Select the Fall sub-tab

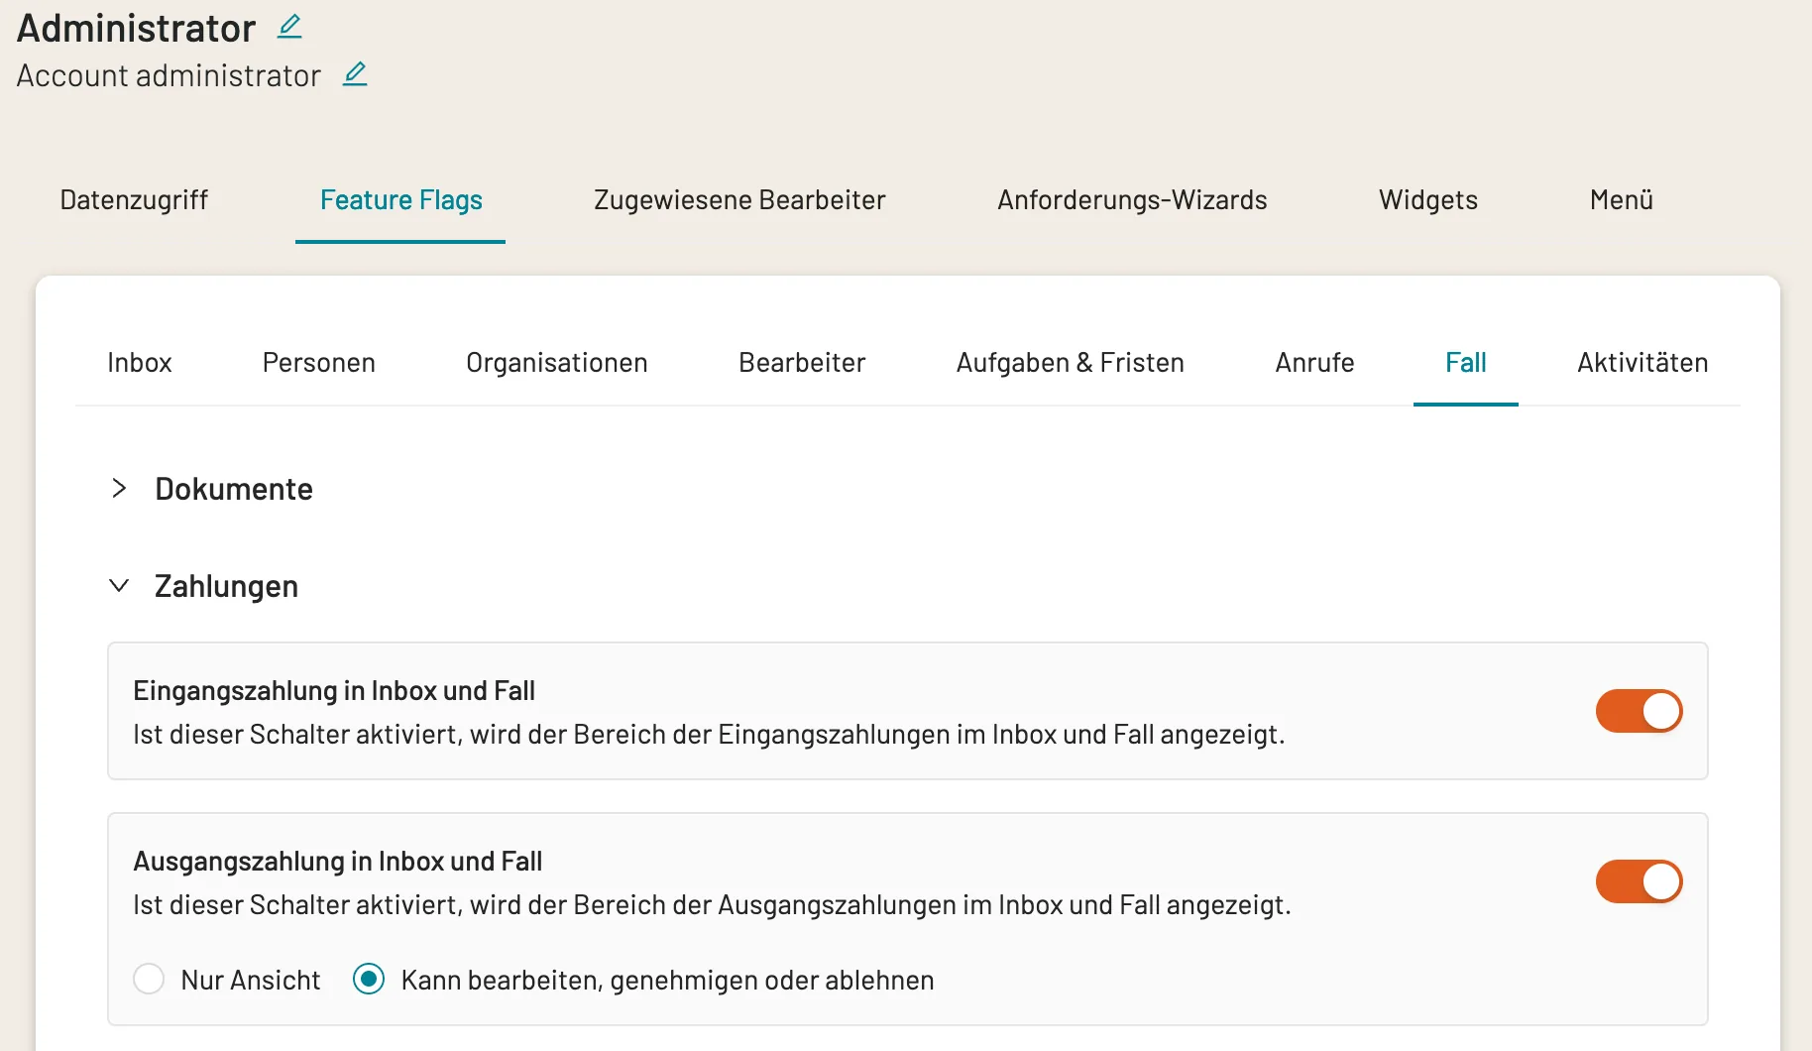(1466, 363)
